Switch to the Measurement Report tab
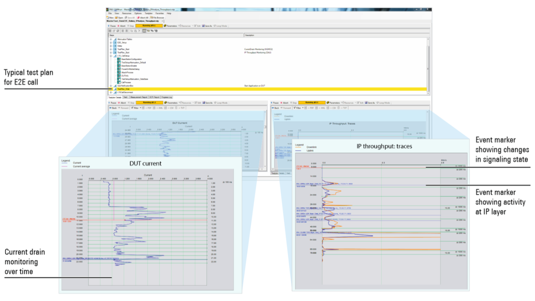The height and width of the screenshot is (301, 535). (139, 97)
